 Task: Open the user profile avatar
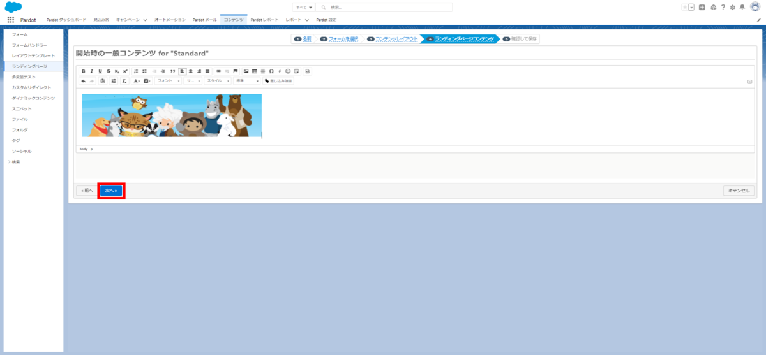click(x=755, y=6)
